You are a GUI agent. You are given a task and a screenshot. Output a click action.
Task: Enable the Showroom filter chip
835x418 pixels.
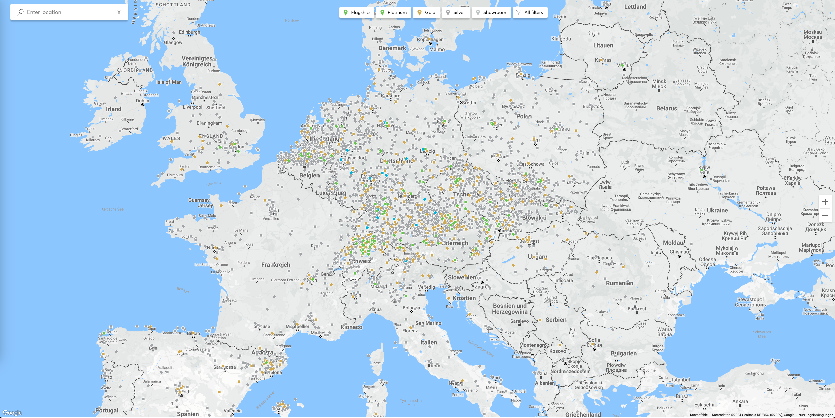click(x=491, y=13)
